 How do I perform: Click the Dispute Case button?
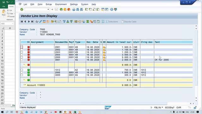point(129,22)
